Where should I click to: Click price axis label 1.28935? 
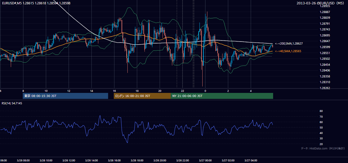325,6
